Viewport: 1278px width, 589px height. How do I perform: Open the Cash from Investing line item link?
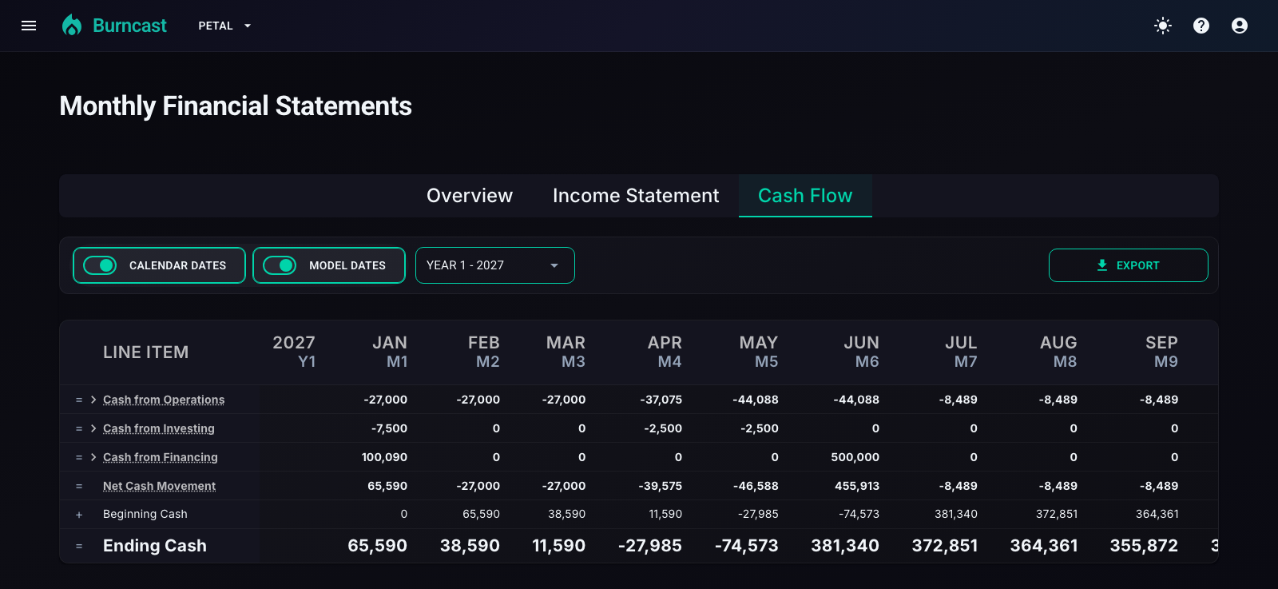[159, 428]
